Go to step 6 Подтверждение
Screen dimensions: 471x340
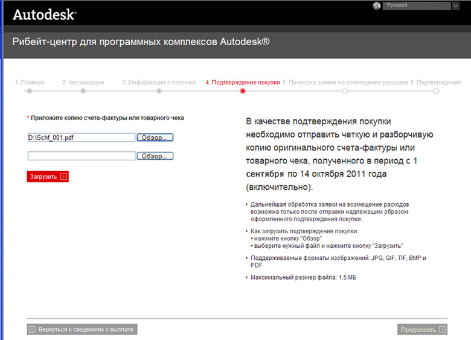click(436, 82)
